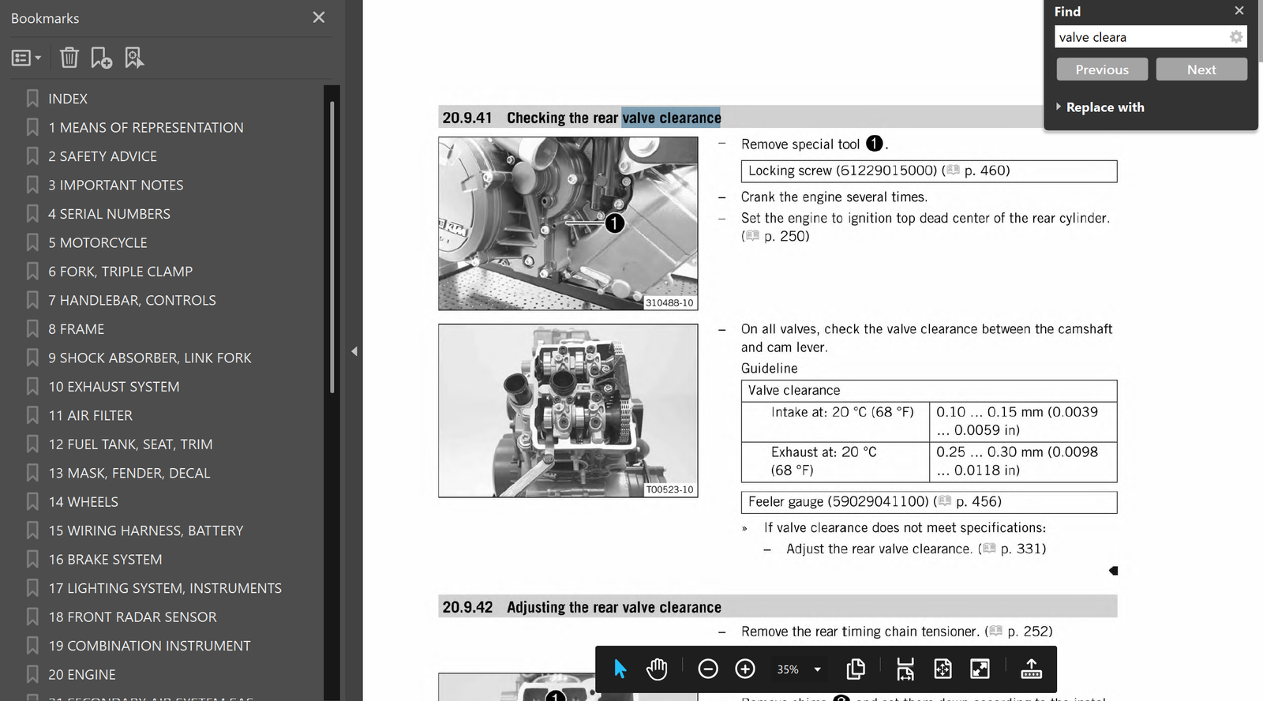Select 5 MOTORCYCLE bookmark

98,243
